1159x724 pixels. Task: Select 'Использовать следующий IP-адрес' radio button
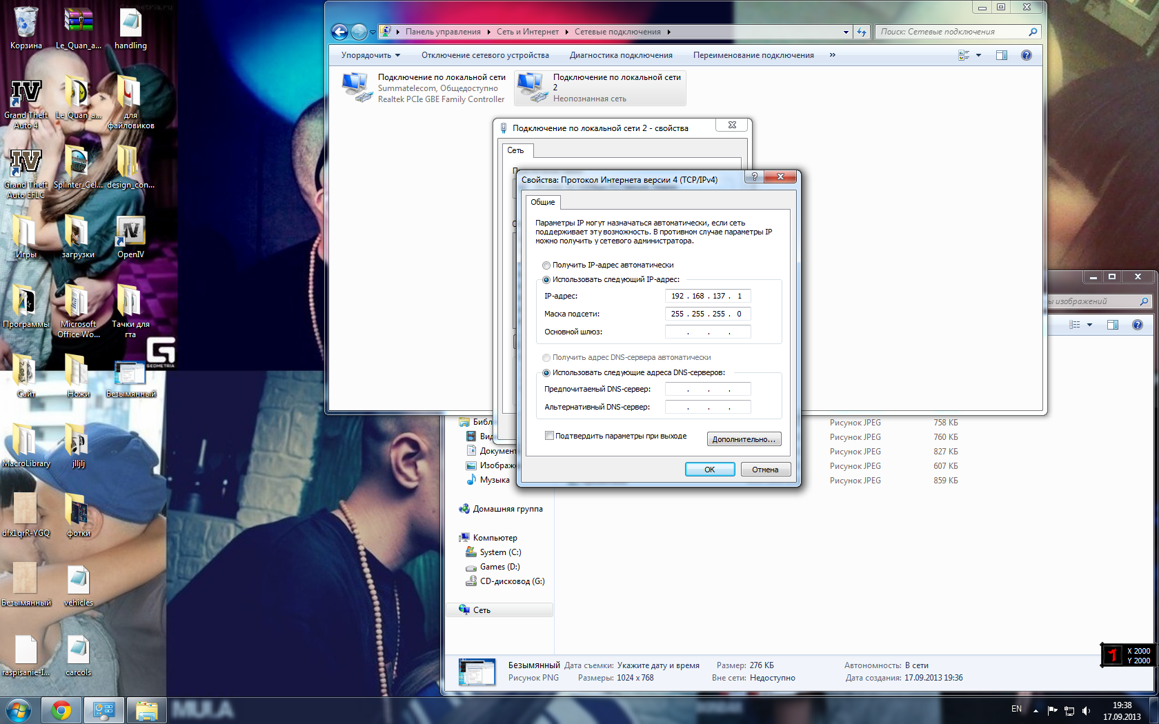[546, 279]
